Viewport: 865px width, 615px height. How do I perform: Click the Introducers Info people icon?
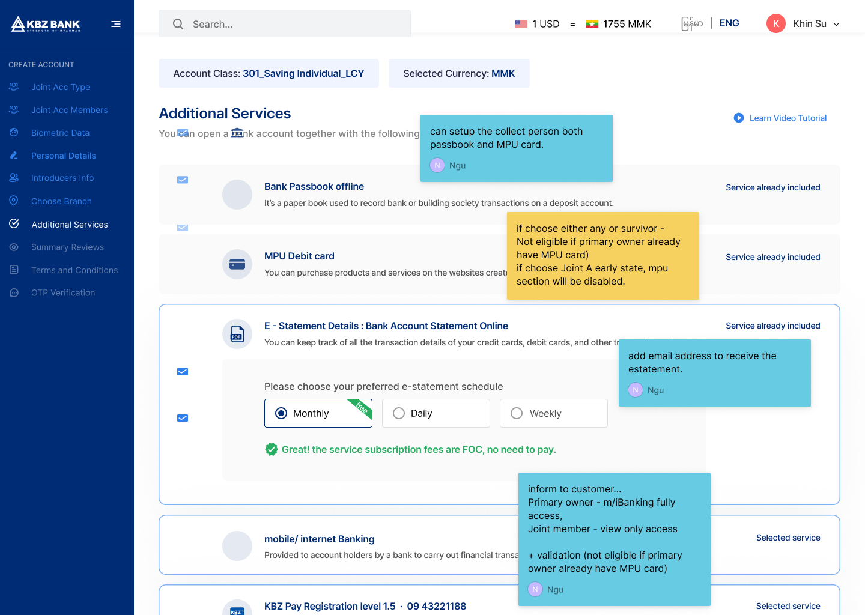pos(14,178)
